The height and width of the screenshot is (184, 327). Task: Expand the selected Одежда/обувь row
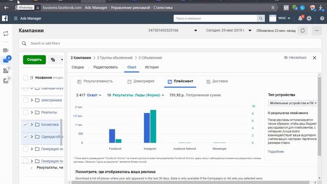[32, 136]
